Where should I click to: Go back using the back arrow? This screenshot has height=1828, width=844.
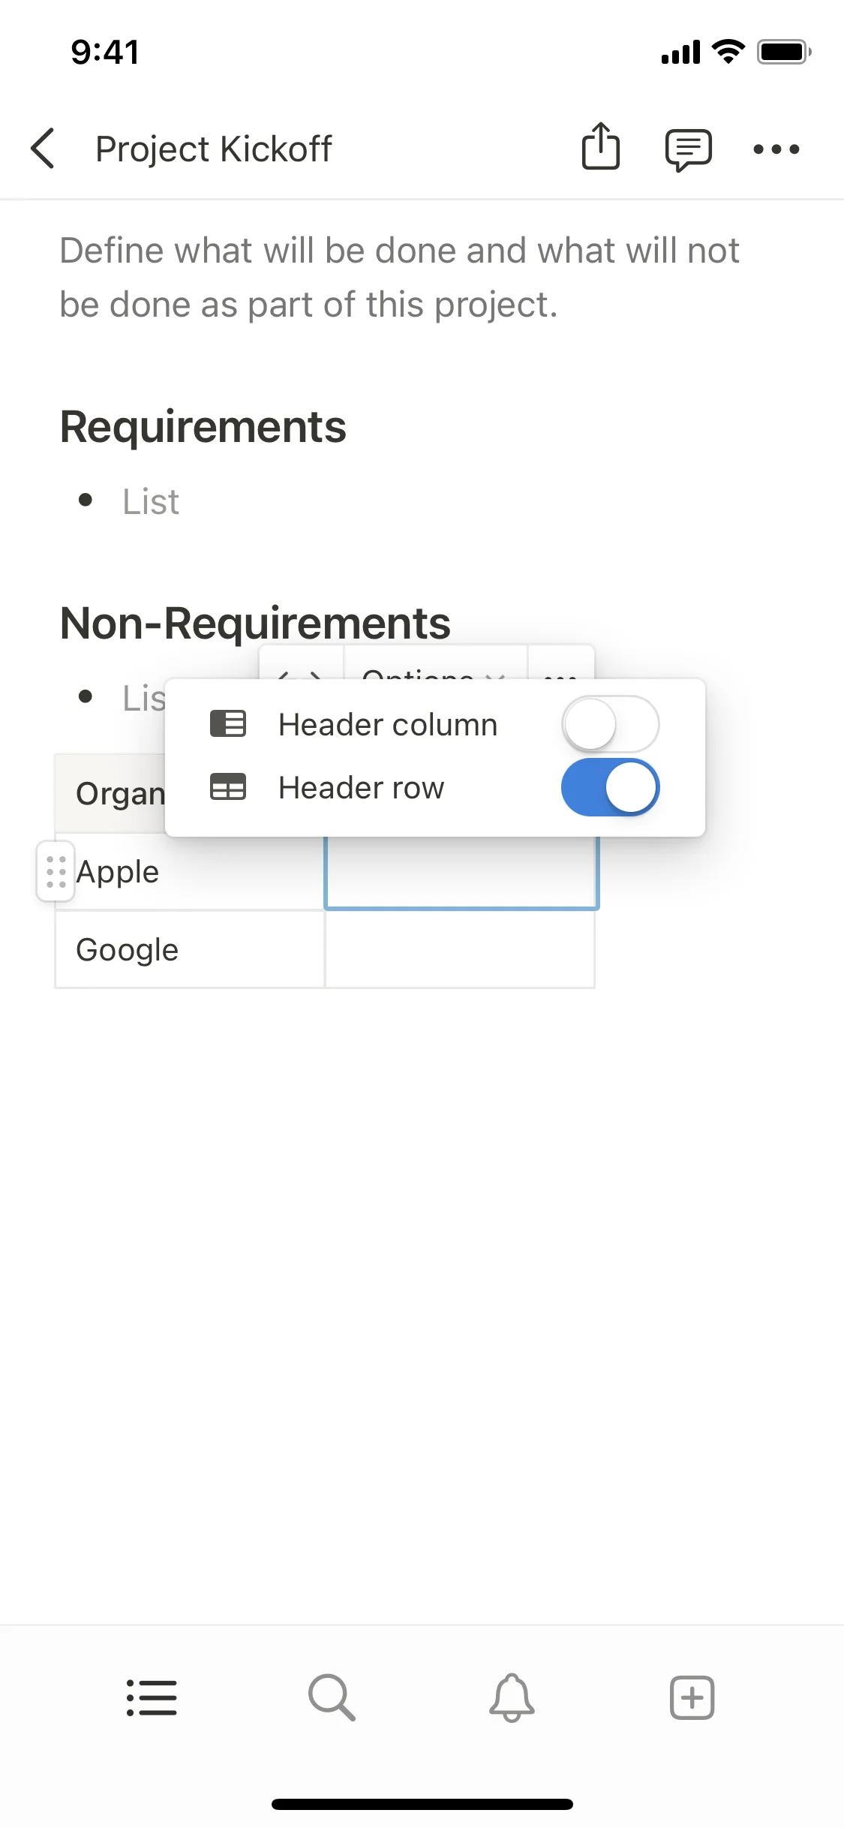(43, 148)
